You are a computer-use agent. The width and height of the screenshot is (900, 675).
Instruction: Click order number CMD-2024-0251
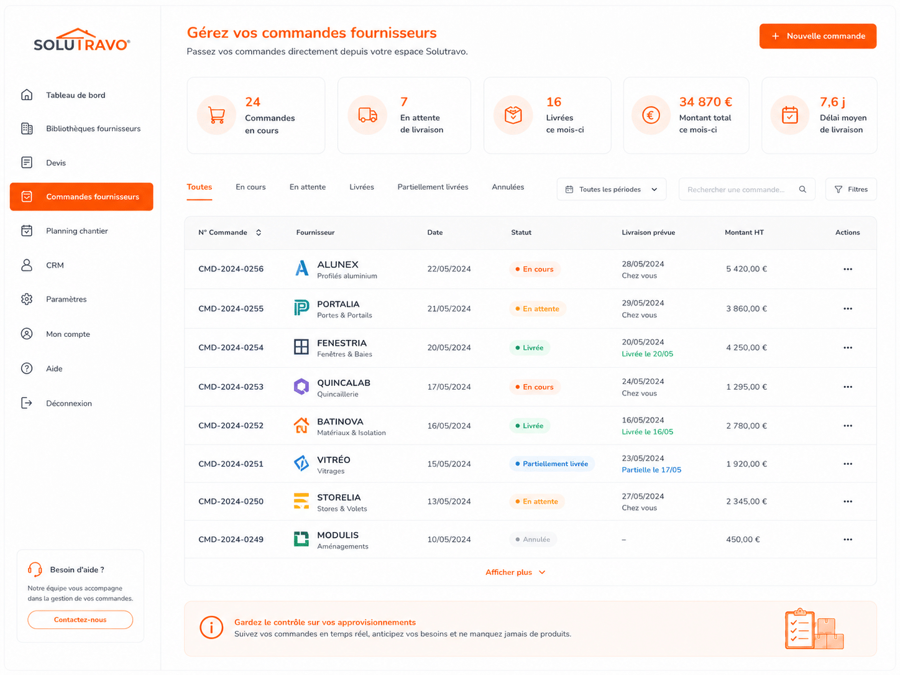(231, 464)
